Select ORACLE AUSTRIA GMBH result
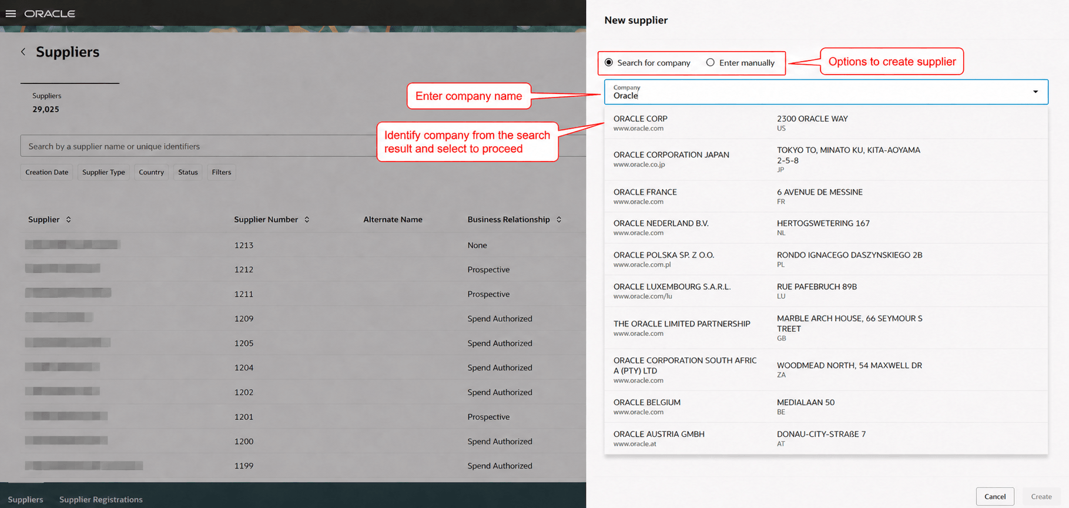 coord(826,438)
